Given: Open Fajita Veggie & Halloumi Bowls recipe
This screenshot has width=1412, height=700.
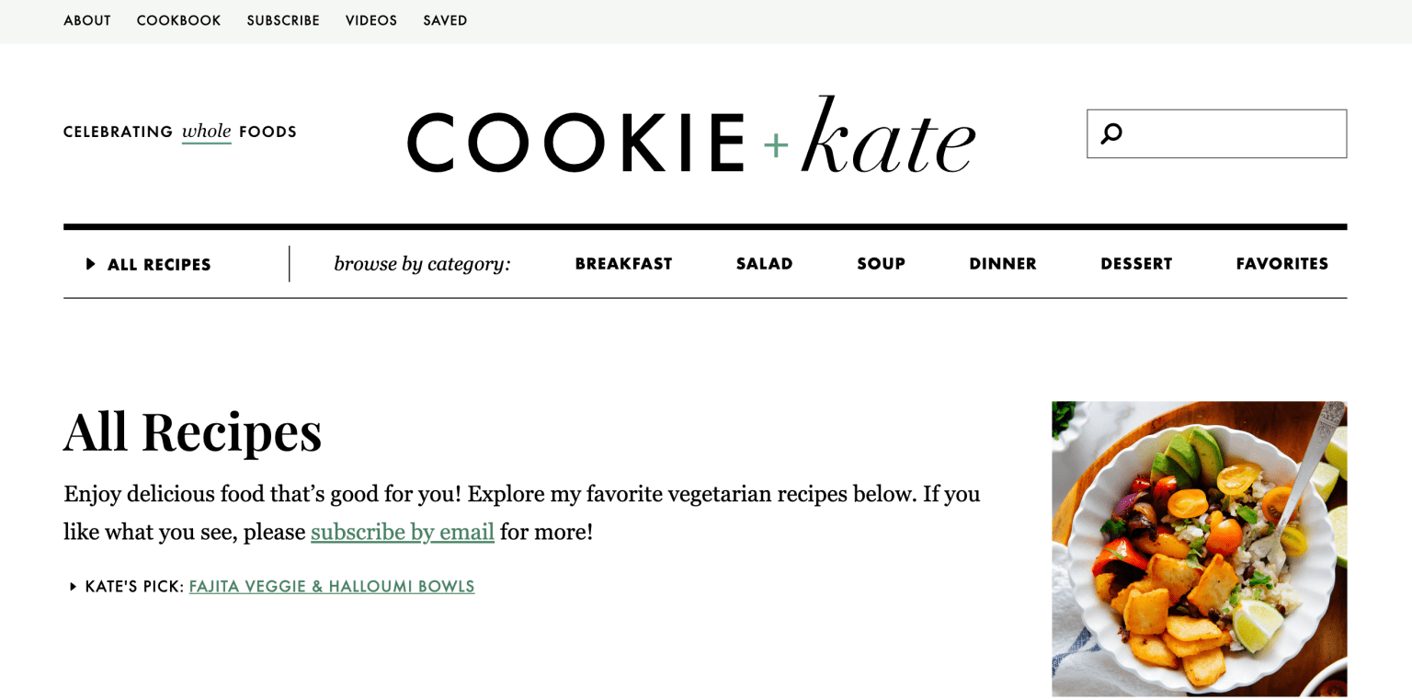Looking at the screenshot, I should pyautogui.click(x=332, y=586).
